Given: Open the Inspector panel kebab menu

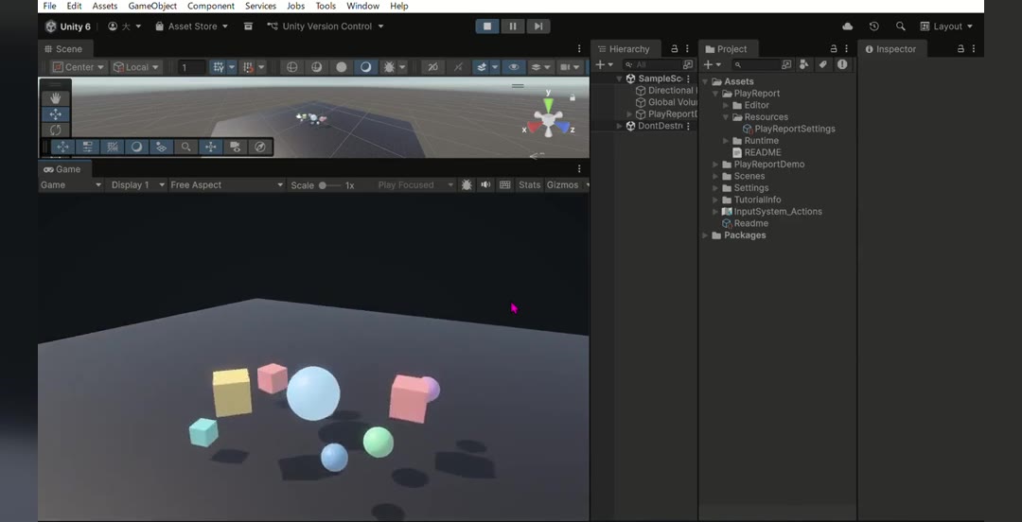Looking at the screenshot, I should point(973,49).
